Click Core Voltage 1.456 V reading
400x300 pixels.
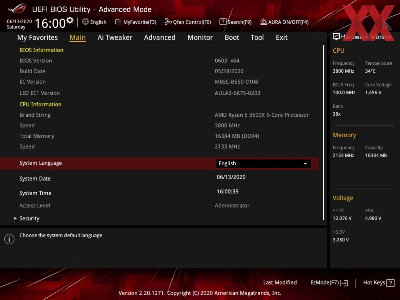point(373,92)
